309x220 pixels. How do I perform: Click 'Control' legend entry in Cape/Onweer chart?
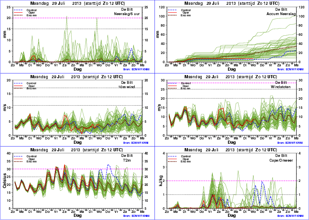[185, 156]
